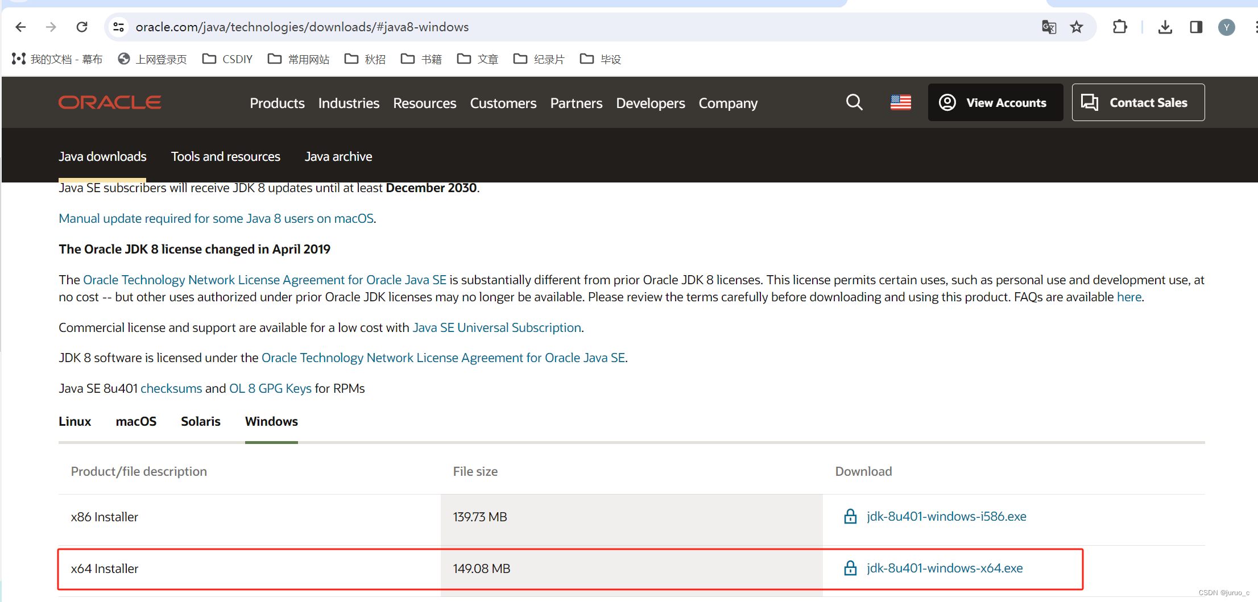
Task: Click the x86 Installer row label
Action: pos(105,517)
